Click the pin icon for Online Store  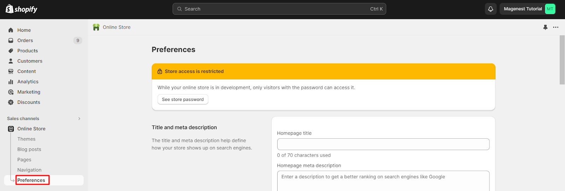pyautogui.click(x=545, y=27)
